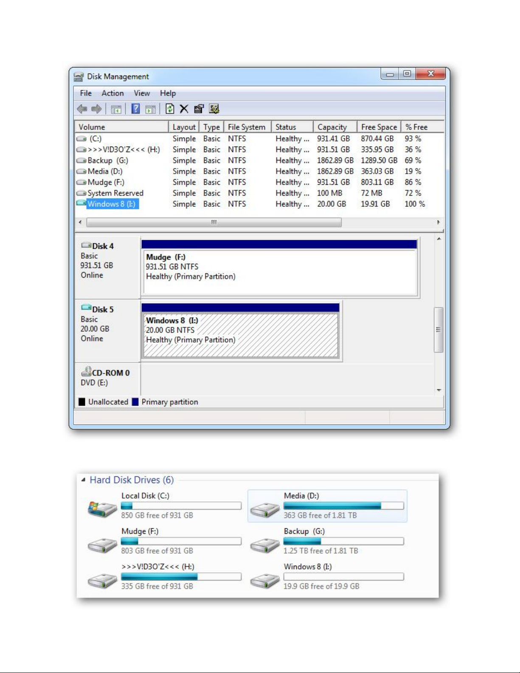The width and height of the screenshot is (520, 673).
Task: Open the Action menu
Action: pos(112,93)
